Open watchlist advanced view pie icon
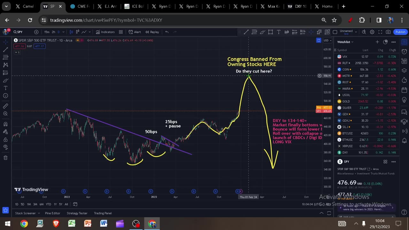The height and width of the screenshot is (230, 409). 385,42
